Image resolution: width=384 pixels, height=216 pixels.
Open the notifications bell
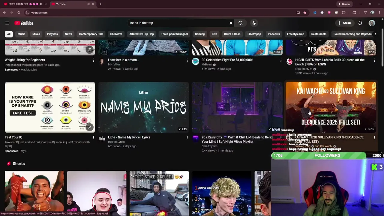pos(360,23)
